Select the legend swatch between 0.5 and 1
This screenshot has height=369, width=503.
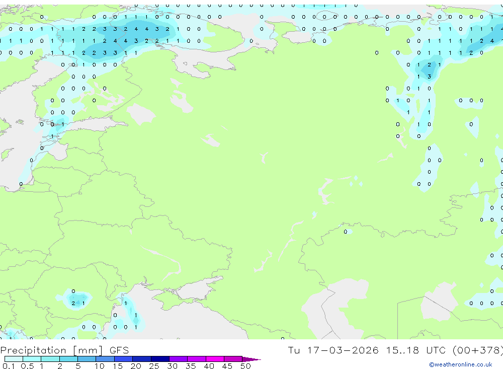pos(32,359)
